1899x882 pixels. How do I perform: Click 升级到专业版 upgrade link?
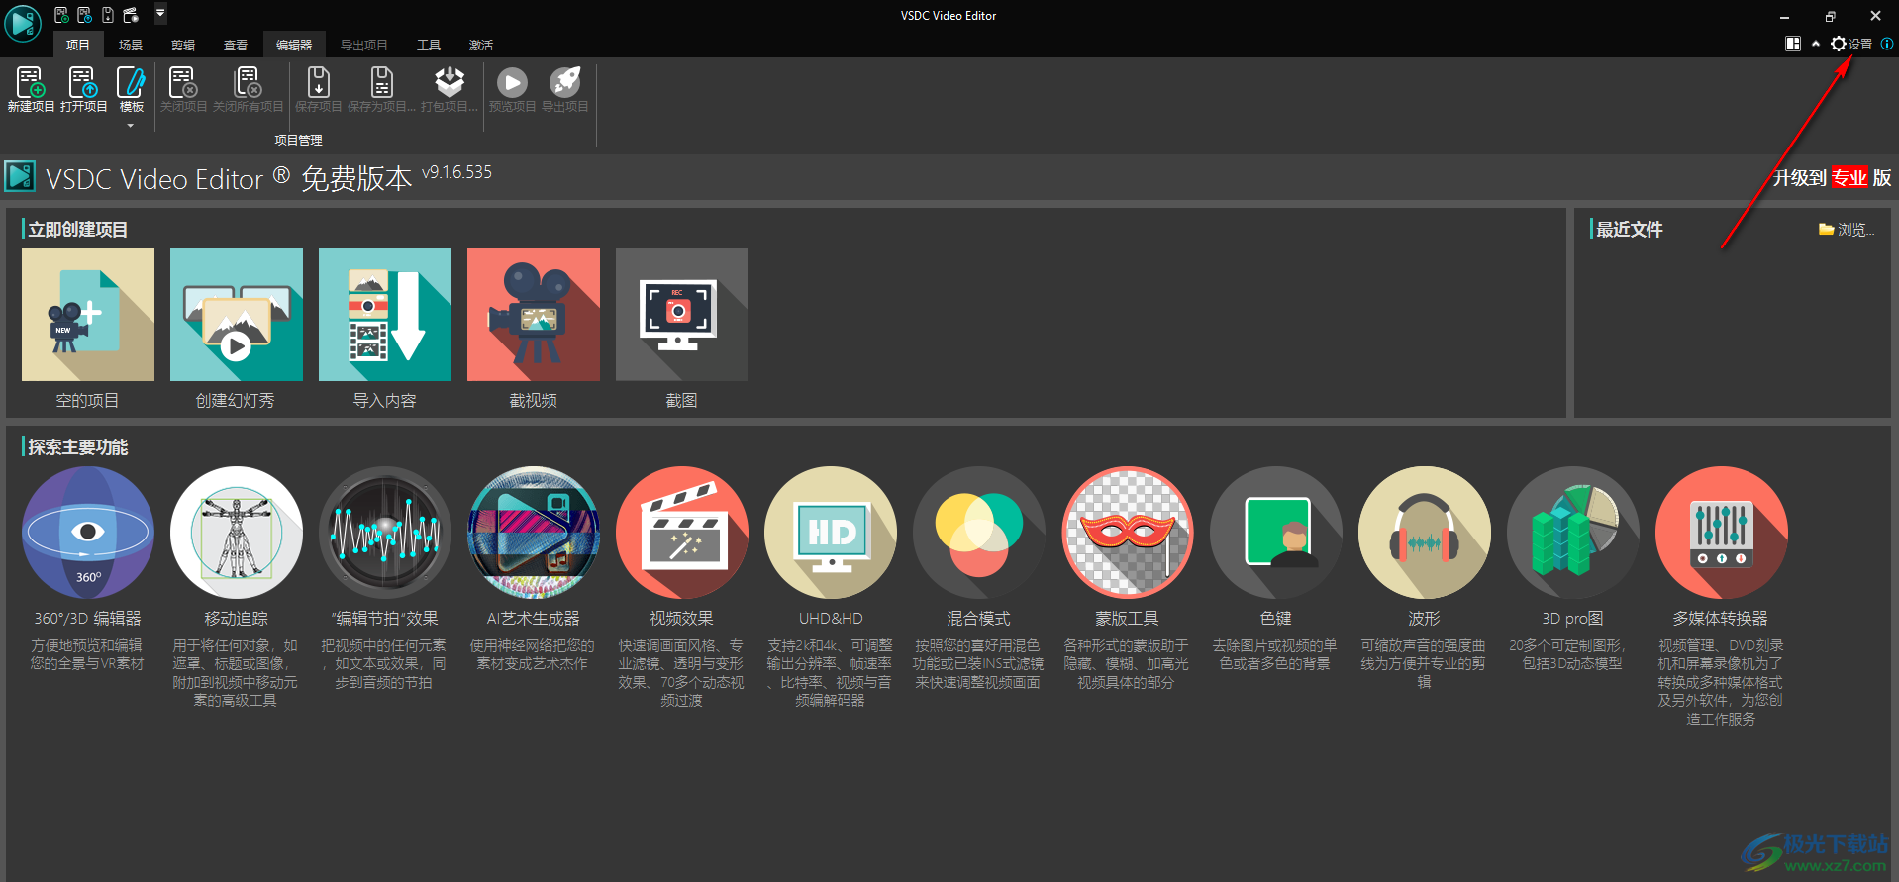(1832, 178)
